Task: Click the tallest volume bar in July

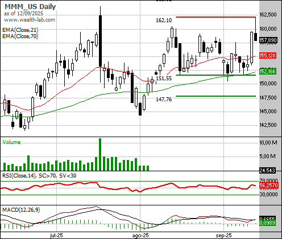Action: pyautogui.click(x=100, y=155)
